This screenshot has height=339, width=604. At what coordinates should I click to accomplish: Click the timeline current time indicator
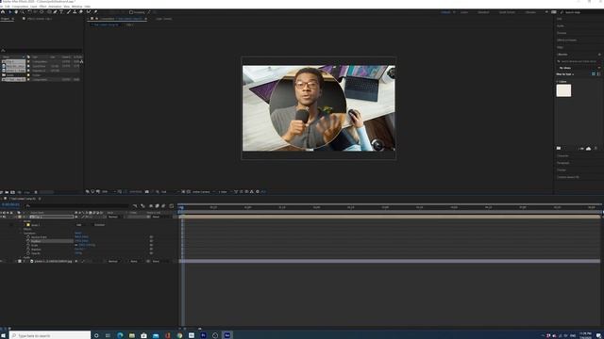[x=181, y=207]
